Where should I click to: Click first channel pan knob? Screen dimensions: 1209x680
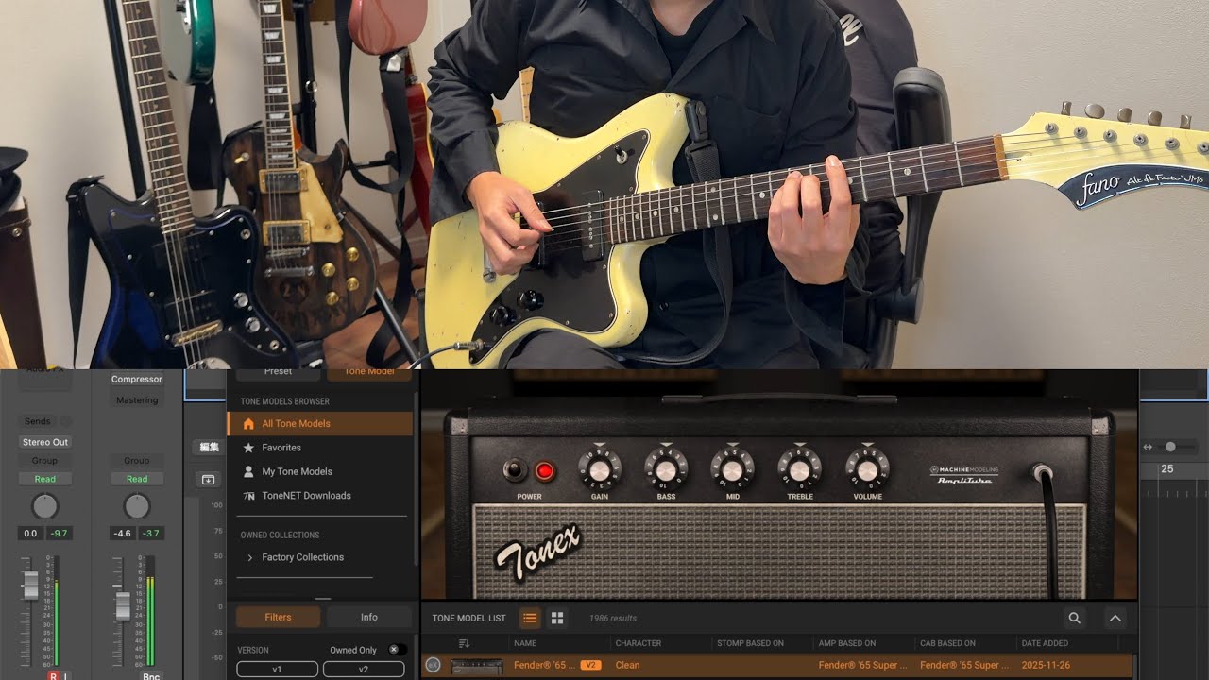[45, 506]
